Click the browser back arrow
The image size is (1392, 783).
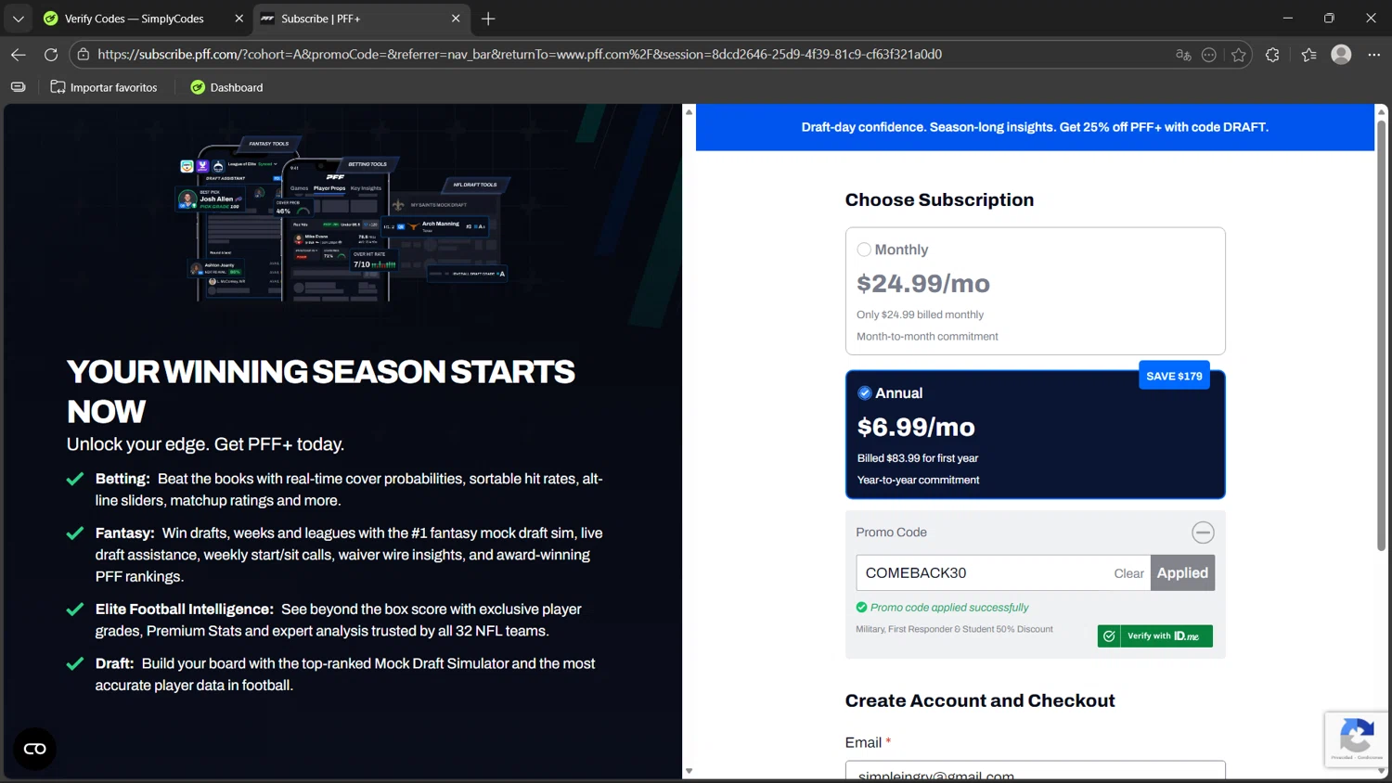tap(19, 55)
